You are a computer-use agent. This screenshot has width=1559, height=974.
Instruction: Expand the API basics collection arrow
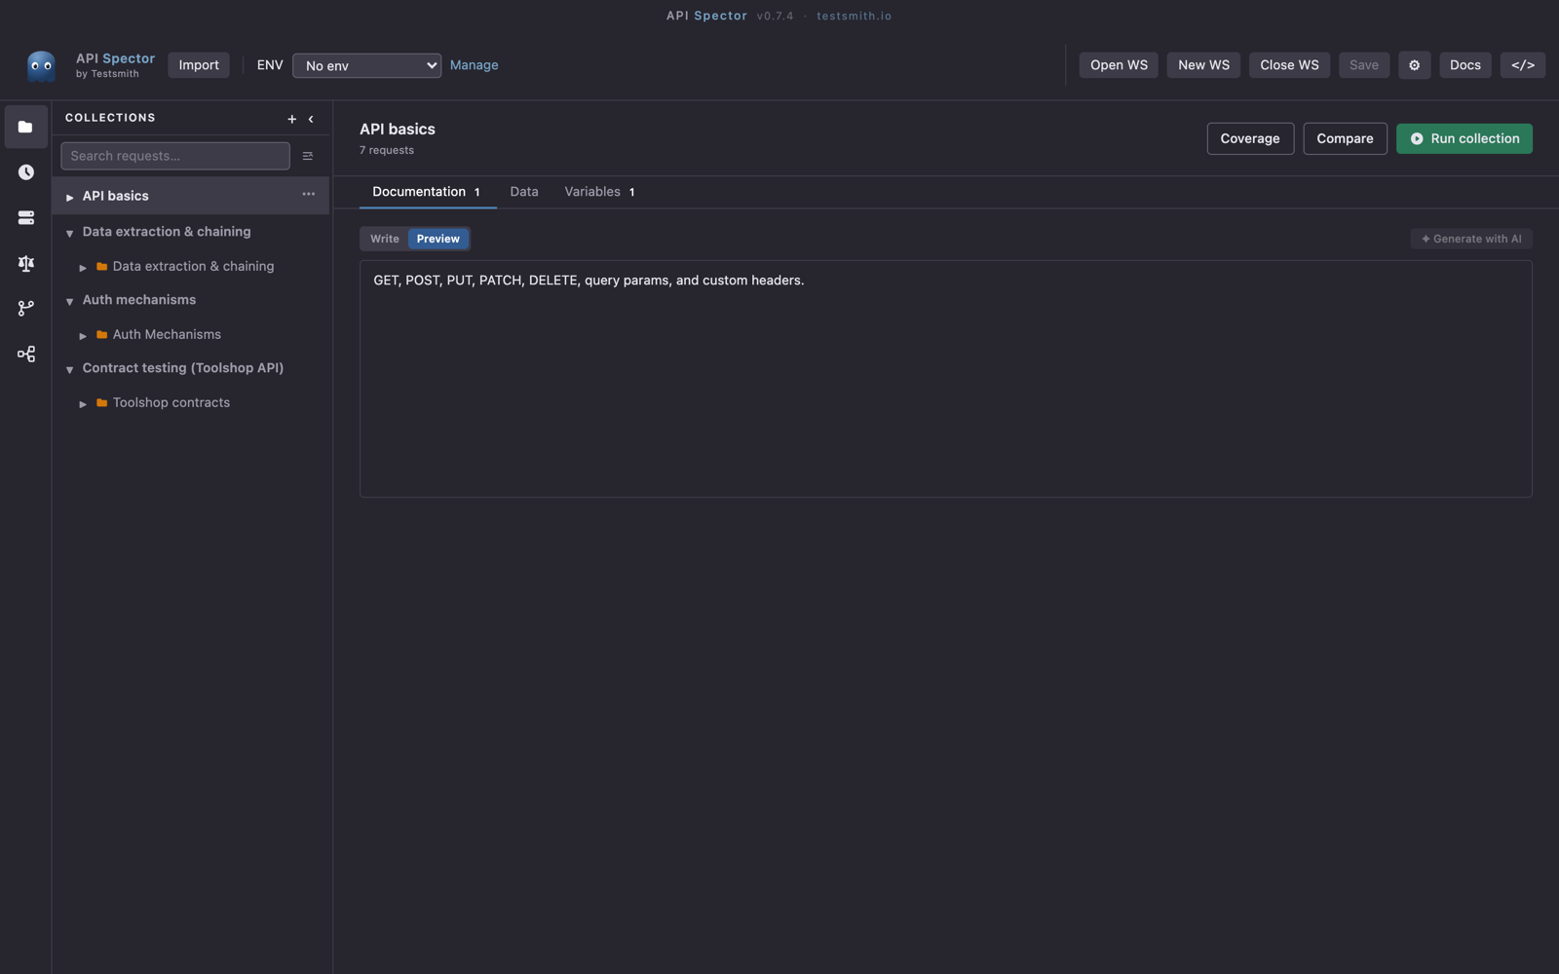point(69,197)
